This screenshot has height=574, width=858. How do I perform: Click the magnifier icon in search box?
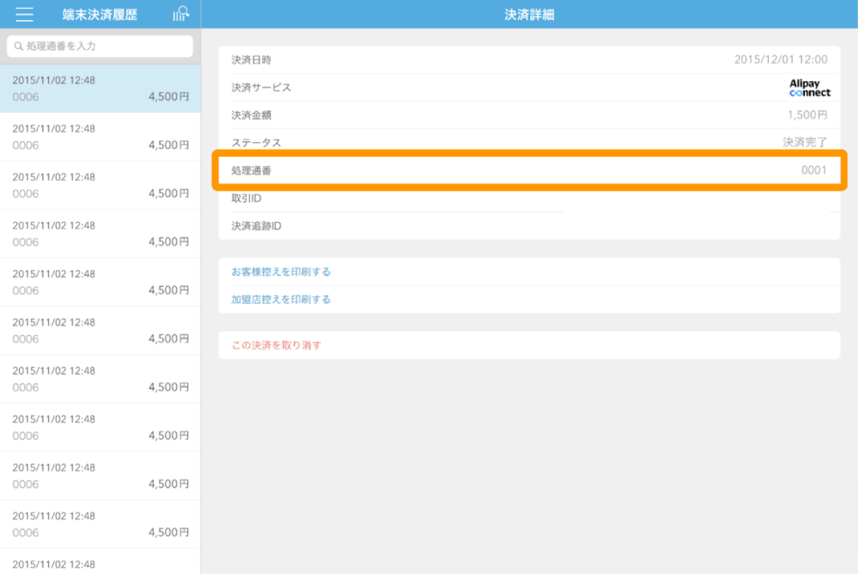coord(19,46)
